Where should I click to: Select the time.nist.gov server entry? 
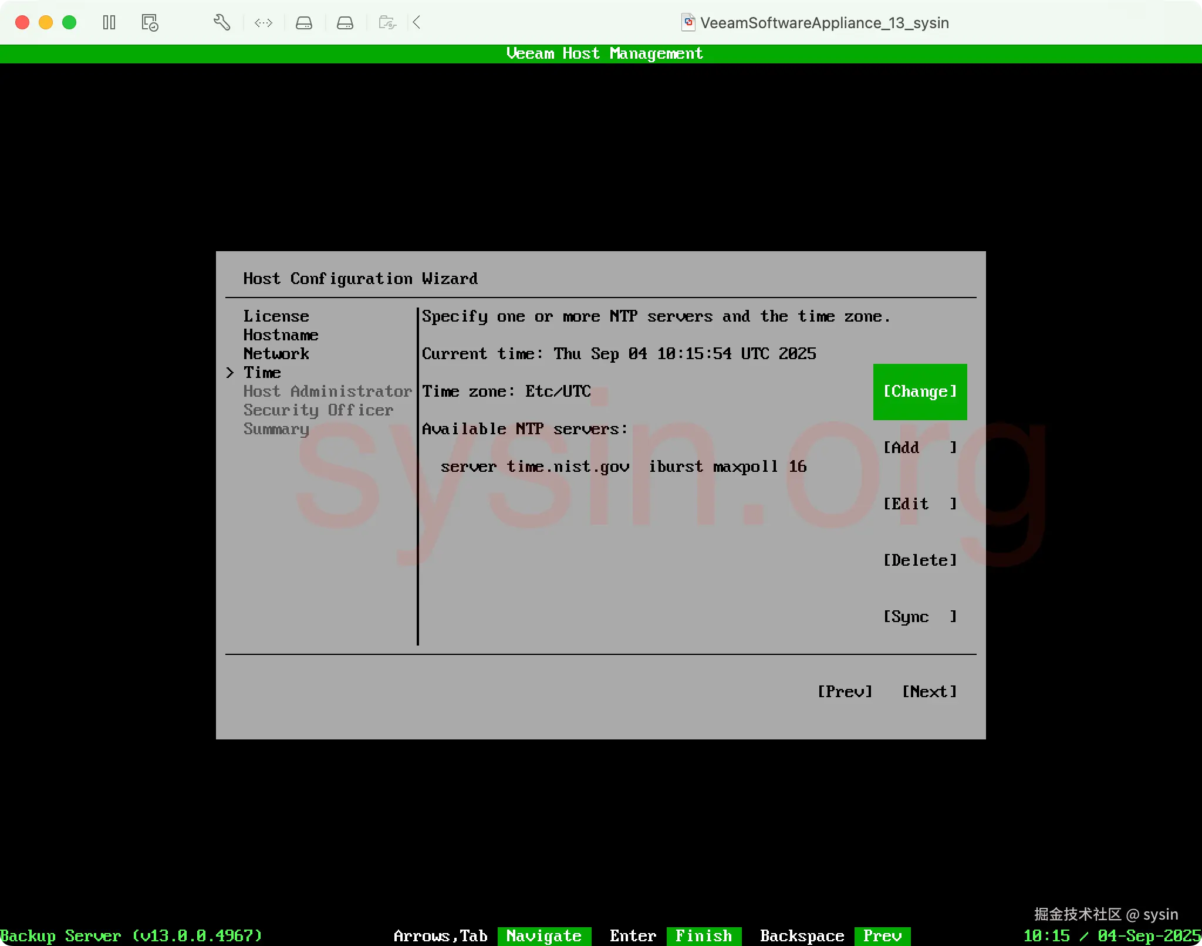tap(623, 467)
